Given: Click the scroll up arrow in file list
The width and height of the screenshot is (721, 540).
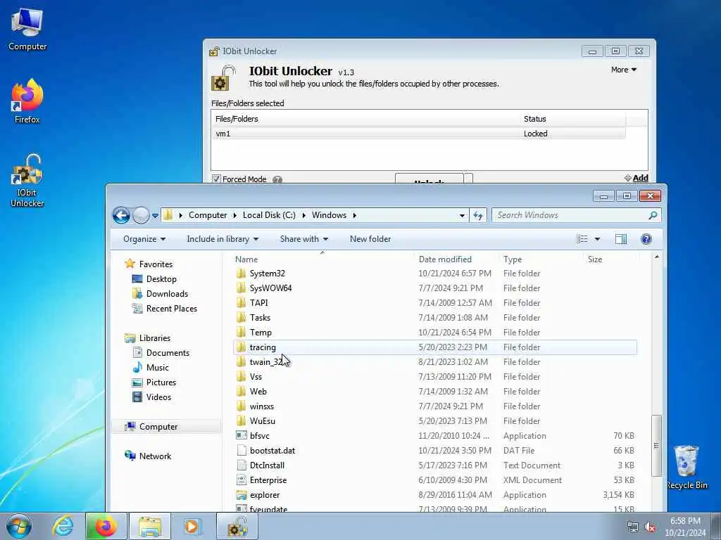Looking at the screenshot, I should (657, 257).
